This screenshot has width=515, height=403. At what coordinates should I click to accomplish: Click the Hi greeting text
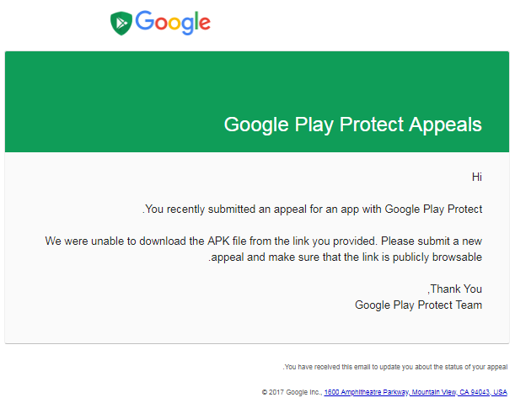476,177
